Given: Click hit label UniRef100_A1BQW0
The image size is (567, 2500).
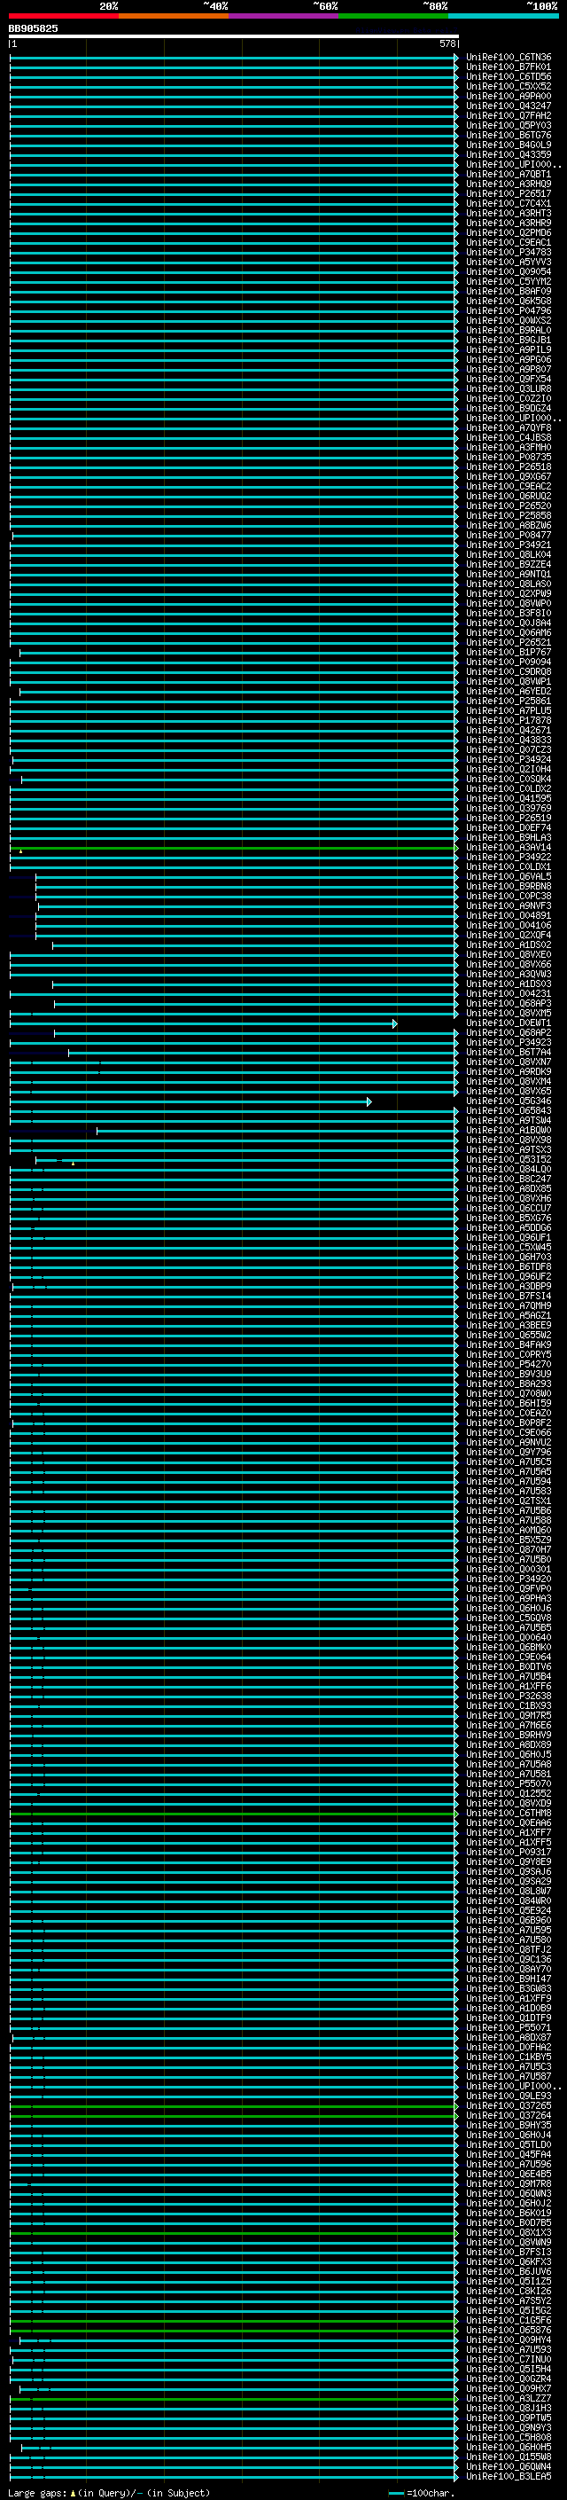Looking at the screenshot, I should click(x=509, y=1130).
